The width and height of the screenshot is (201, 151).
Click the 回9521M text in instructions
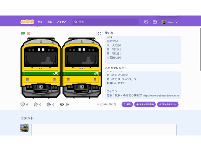click(112, 41)
